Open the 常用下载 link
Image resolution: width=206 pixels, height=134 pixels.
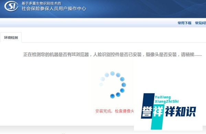point(184,23)
